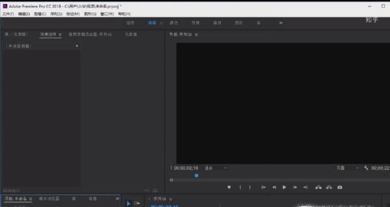Switch to the 库 panel tab beside 媒体浏览器

74,199
